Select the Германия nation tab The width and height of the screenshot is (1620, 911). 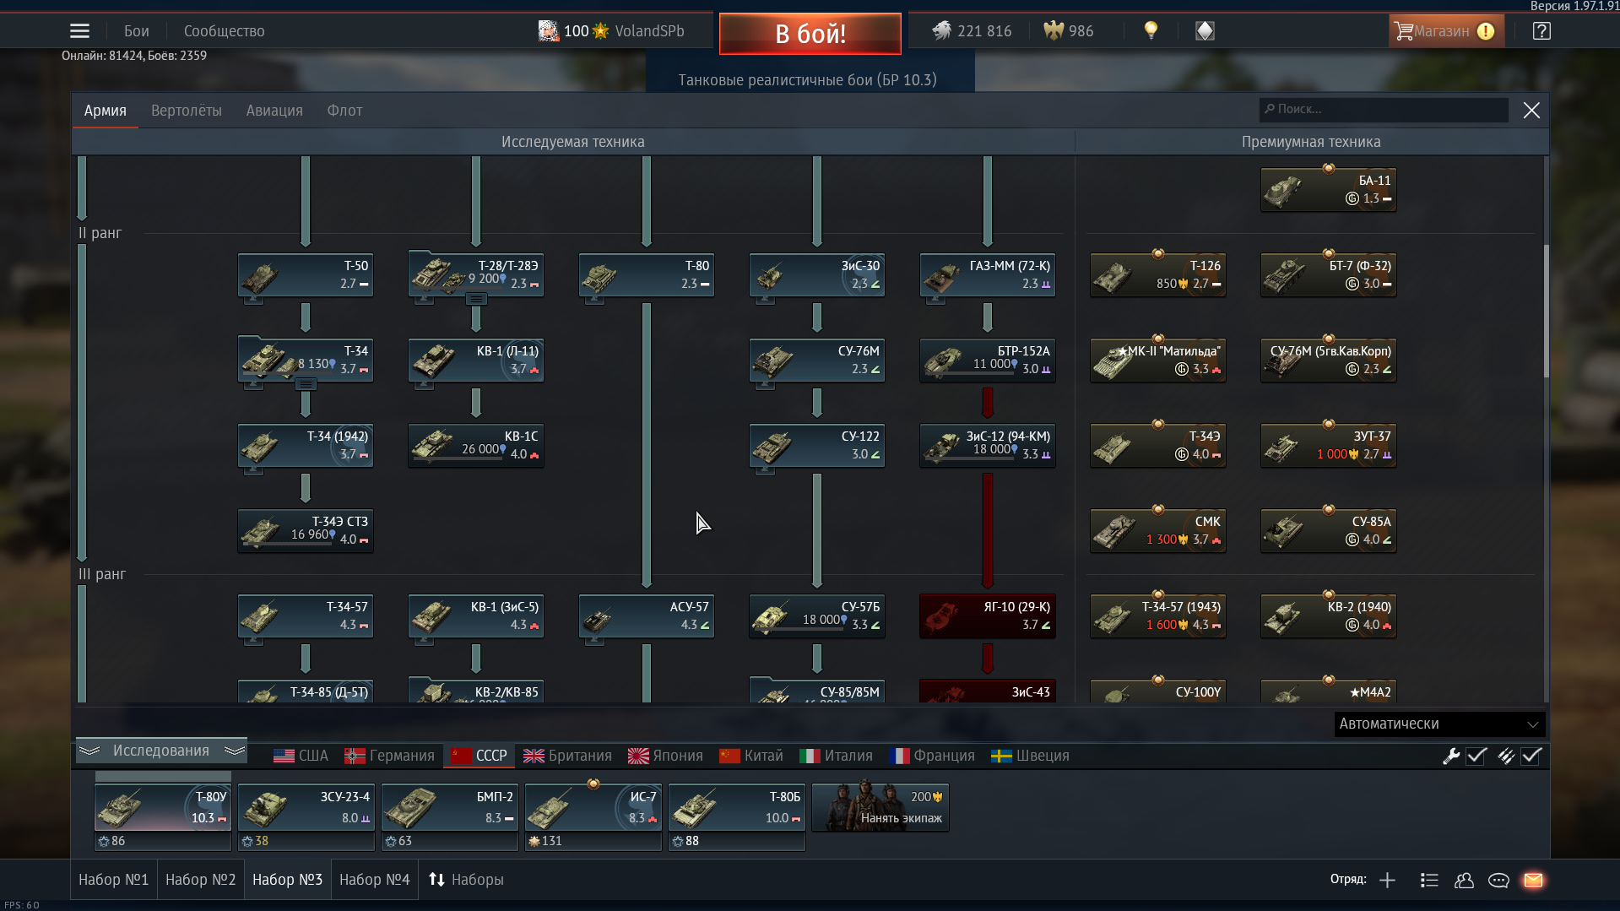click(x=389, y=756)
